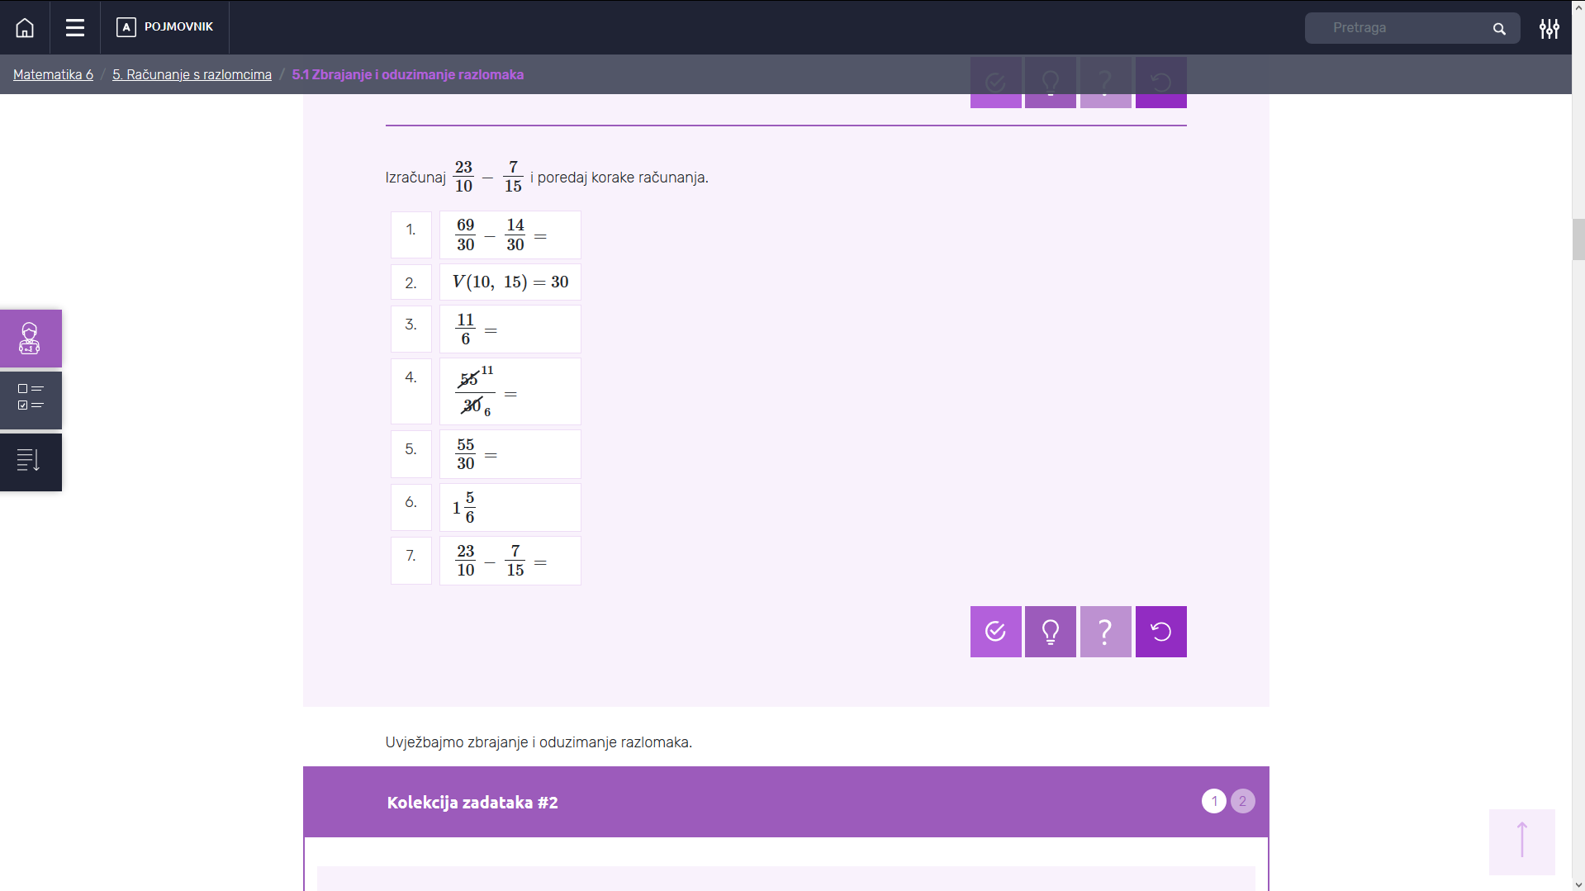Open the hamburger navigation menu
Viewport: 1585px width, 891px height.
pos(75,28)
